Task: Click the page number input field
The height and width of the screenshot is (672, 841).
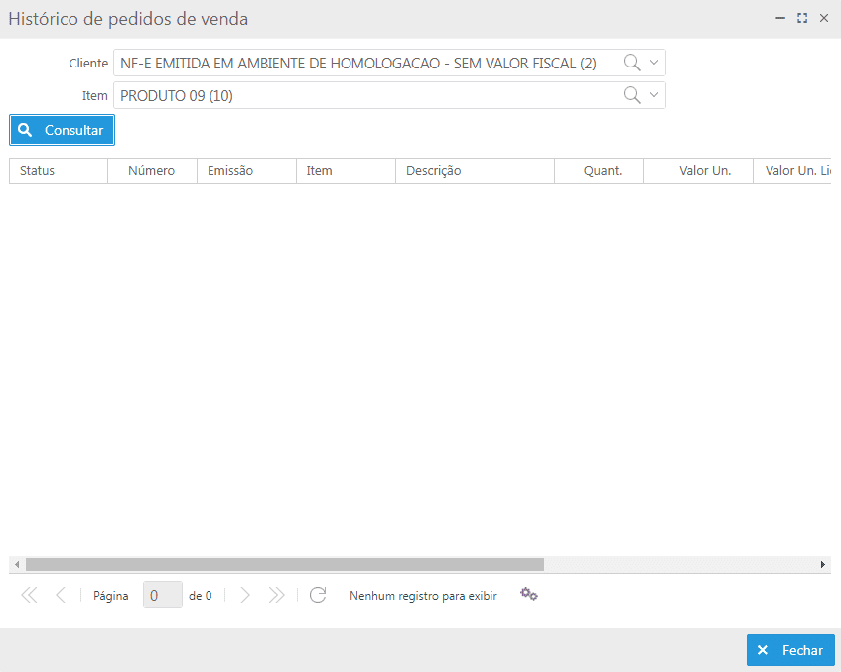Action: coord(162,595)
